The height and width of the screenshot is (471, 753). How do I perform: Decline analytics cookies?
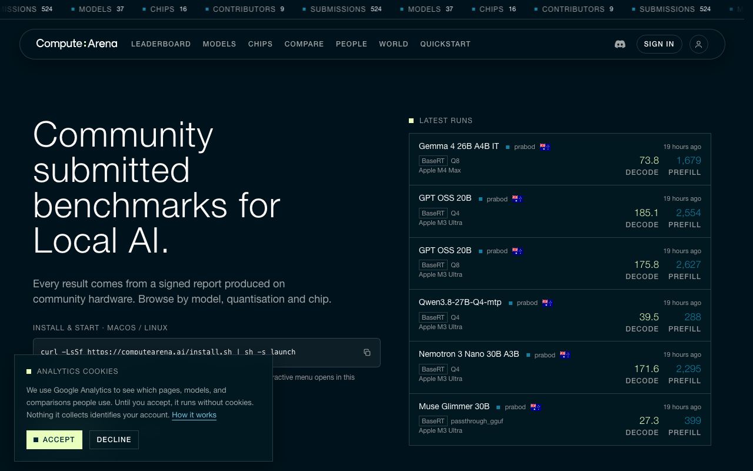point(114,440)
